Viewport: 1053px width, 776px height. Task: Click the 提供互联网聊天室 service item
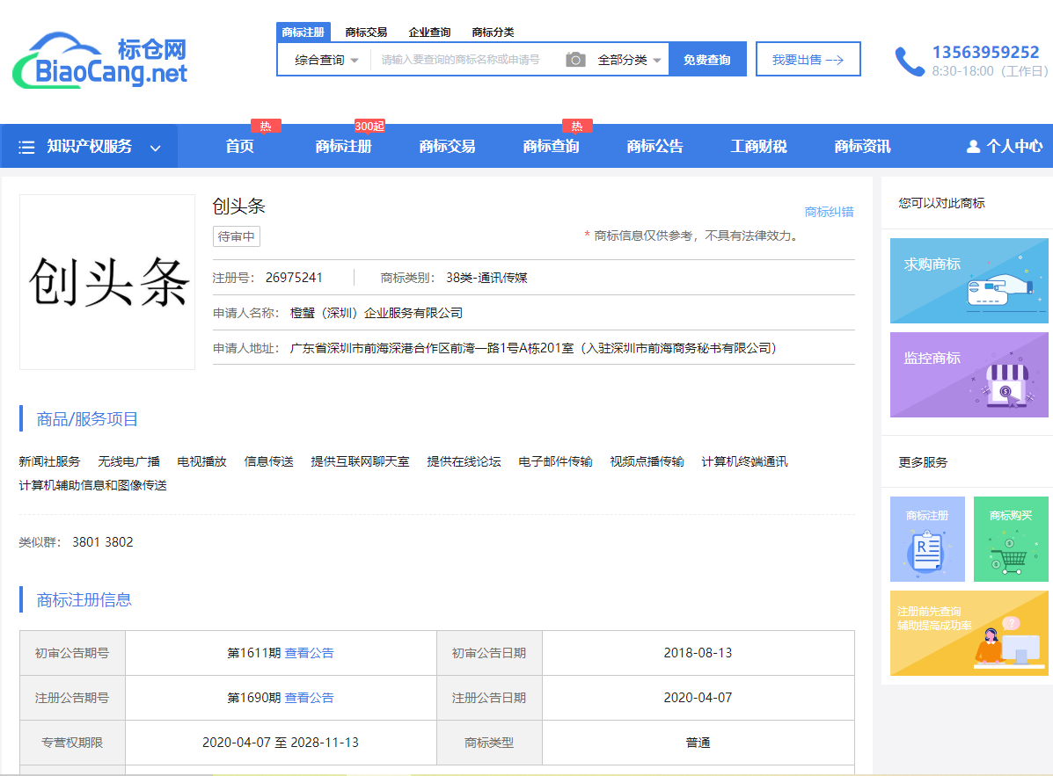pyautogui.click(x=360, y=461)
